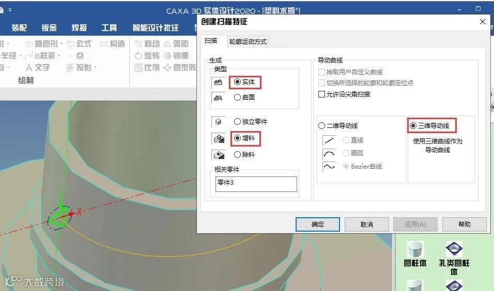
Task: Select the greyed Bezier曲线 radio option
Action: tap(346, 167)
